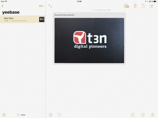Tap the 1 Note count label
Screen dimensions: 158x118
23,115
